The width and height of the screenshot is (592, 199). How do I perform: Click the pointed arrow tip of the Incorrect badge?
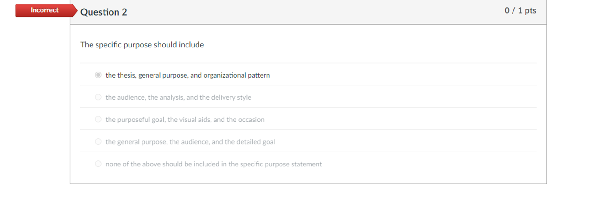coord(75,10)
